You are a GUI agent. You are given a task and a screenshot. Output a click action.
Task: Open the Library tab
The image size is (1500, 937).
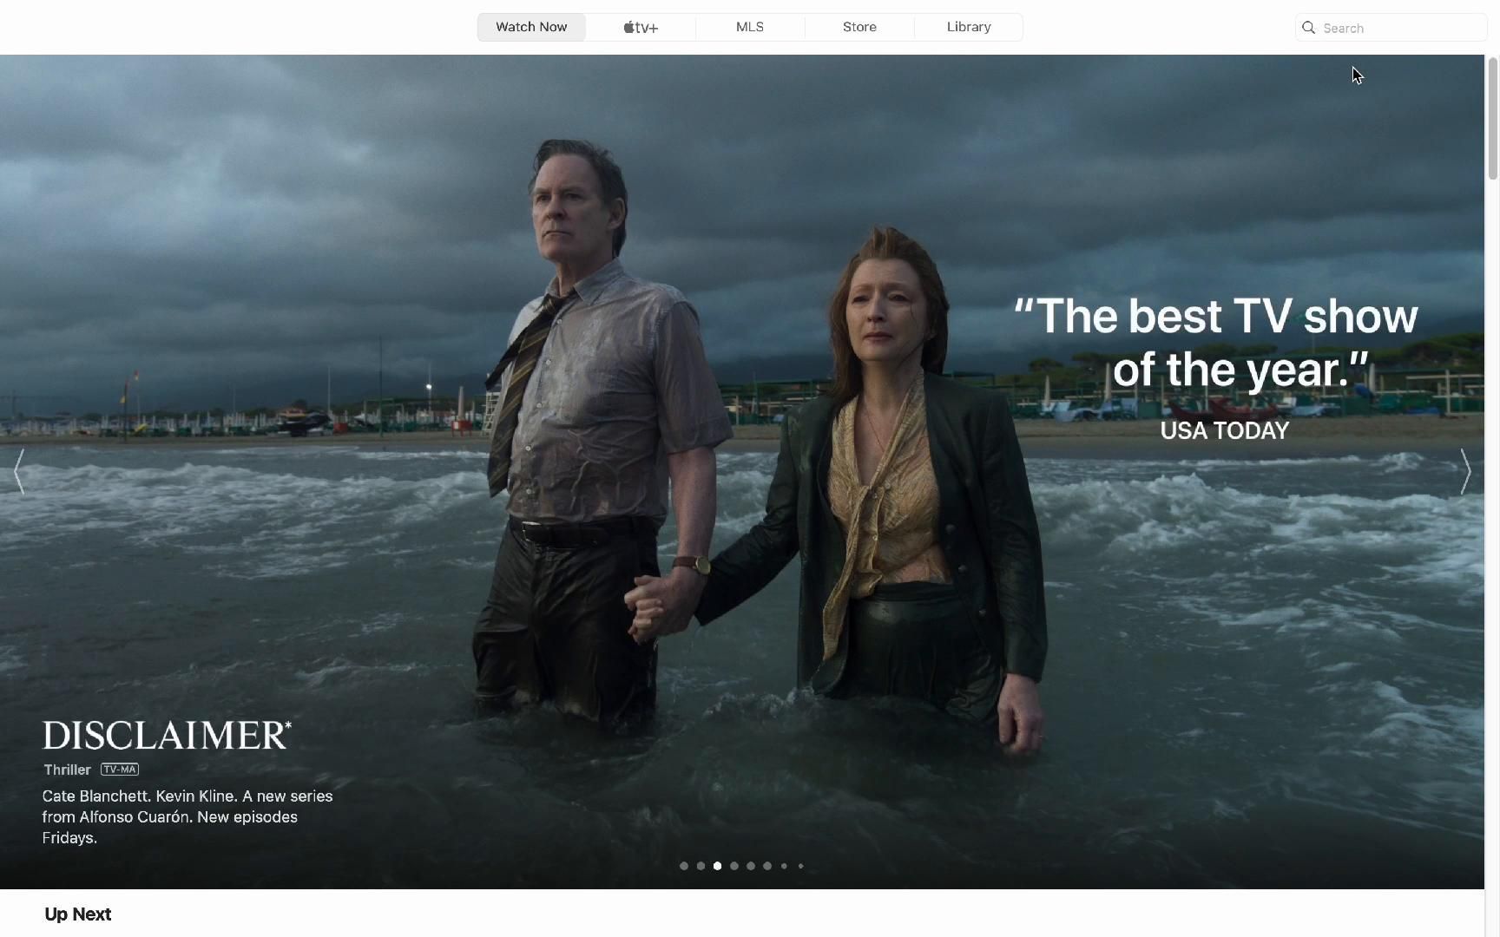pyautogui.click(x=969, y=27)
